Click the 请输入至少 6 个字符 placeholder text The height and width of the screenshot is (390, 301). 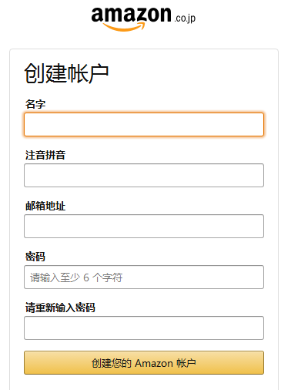76,277
